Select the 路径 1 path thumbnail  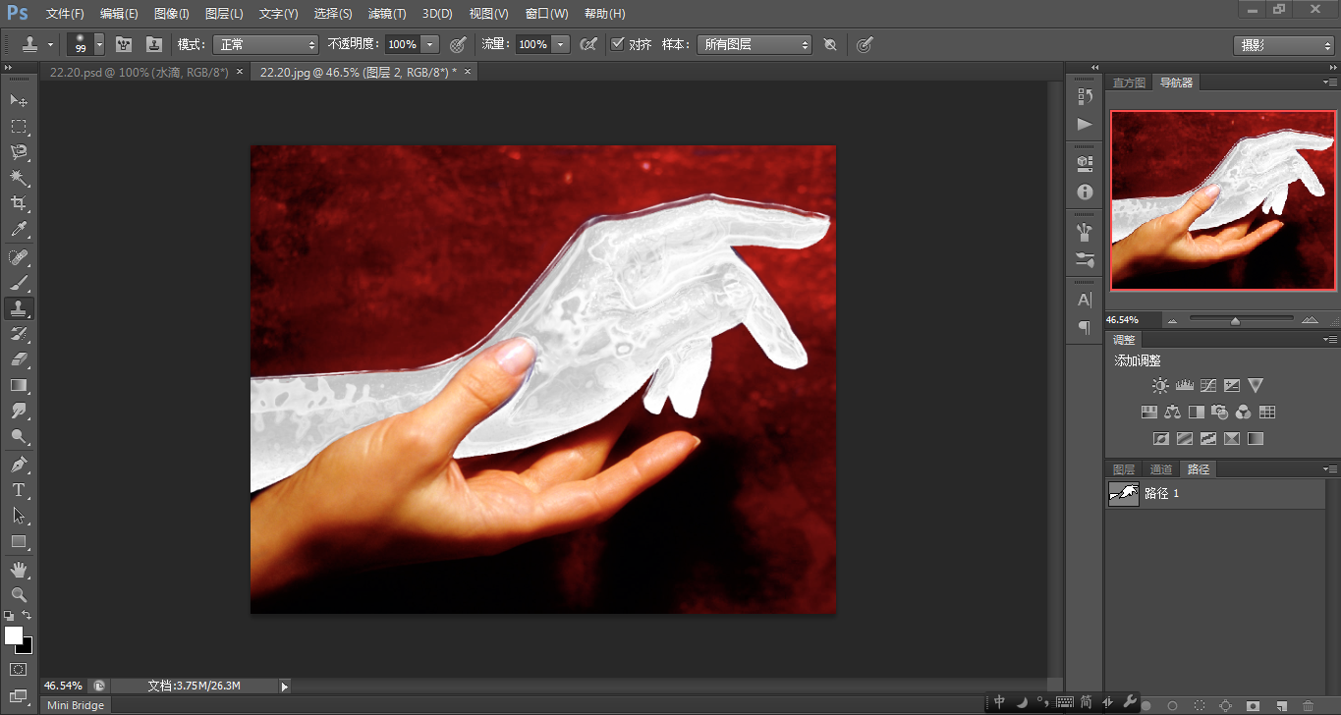click(1124, 494)
